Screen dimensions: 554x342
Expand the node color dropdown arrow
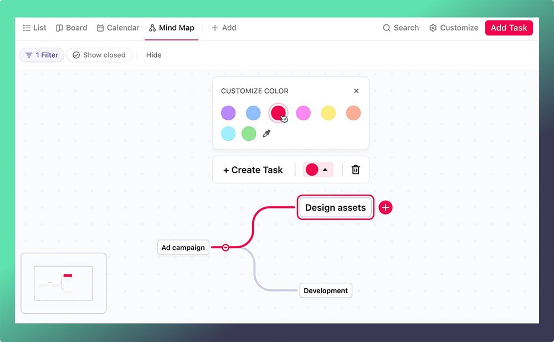click(x=325, y=170)
